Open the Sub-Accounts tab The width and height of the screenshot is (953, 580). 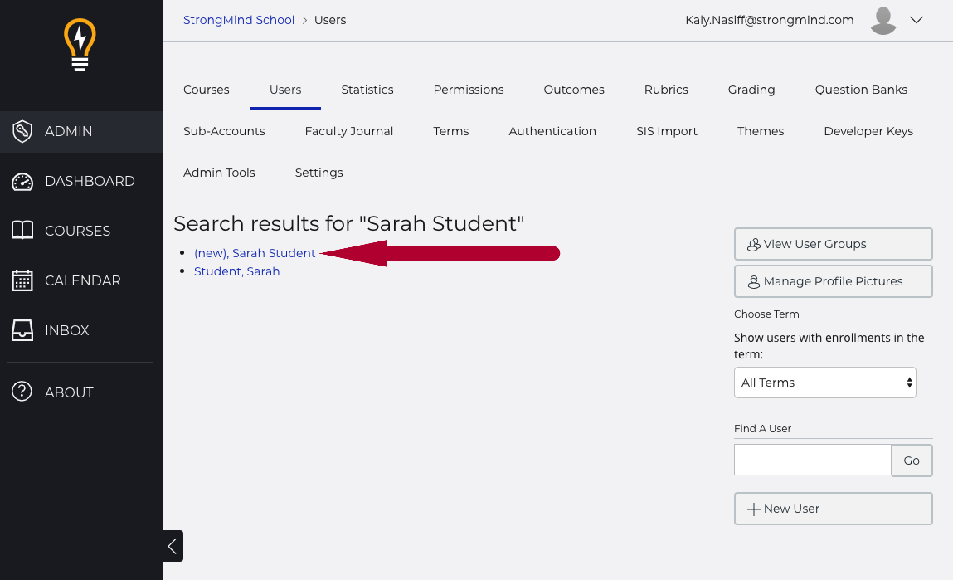click(x=224, y=131)
